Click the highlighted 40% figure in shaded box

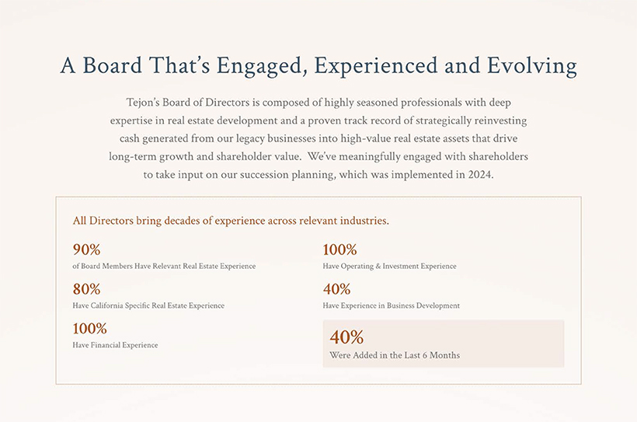click(x=346, y=337)
